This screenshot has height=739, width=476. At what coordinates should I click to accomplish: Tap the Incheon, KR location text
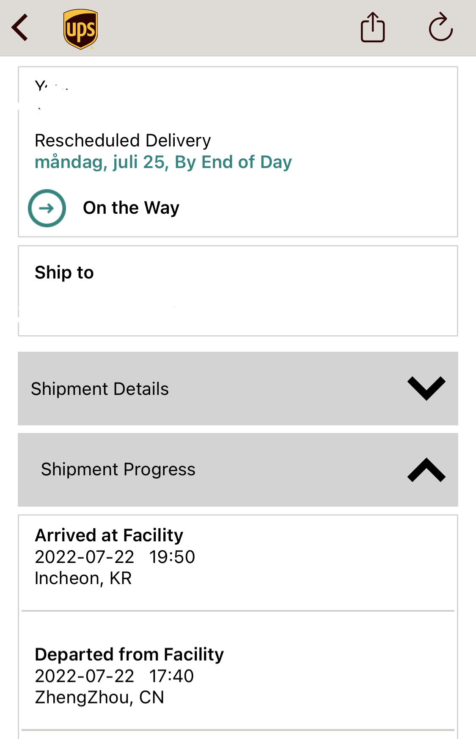pyautogui.click(x=83, y=578)
